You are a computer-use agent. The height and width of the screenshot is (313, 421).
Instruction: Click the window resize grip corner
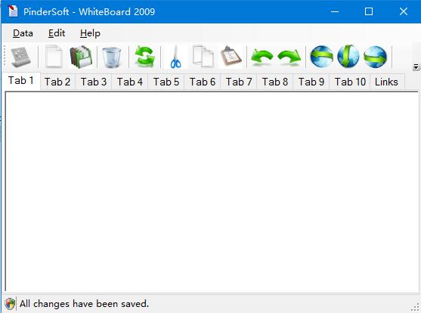tap(416, 308)
